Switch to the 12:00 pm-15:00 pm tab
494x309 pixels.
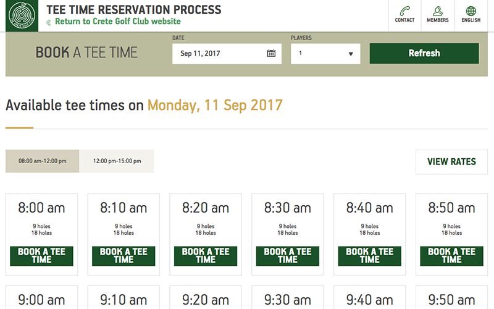(117, 161)
